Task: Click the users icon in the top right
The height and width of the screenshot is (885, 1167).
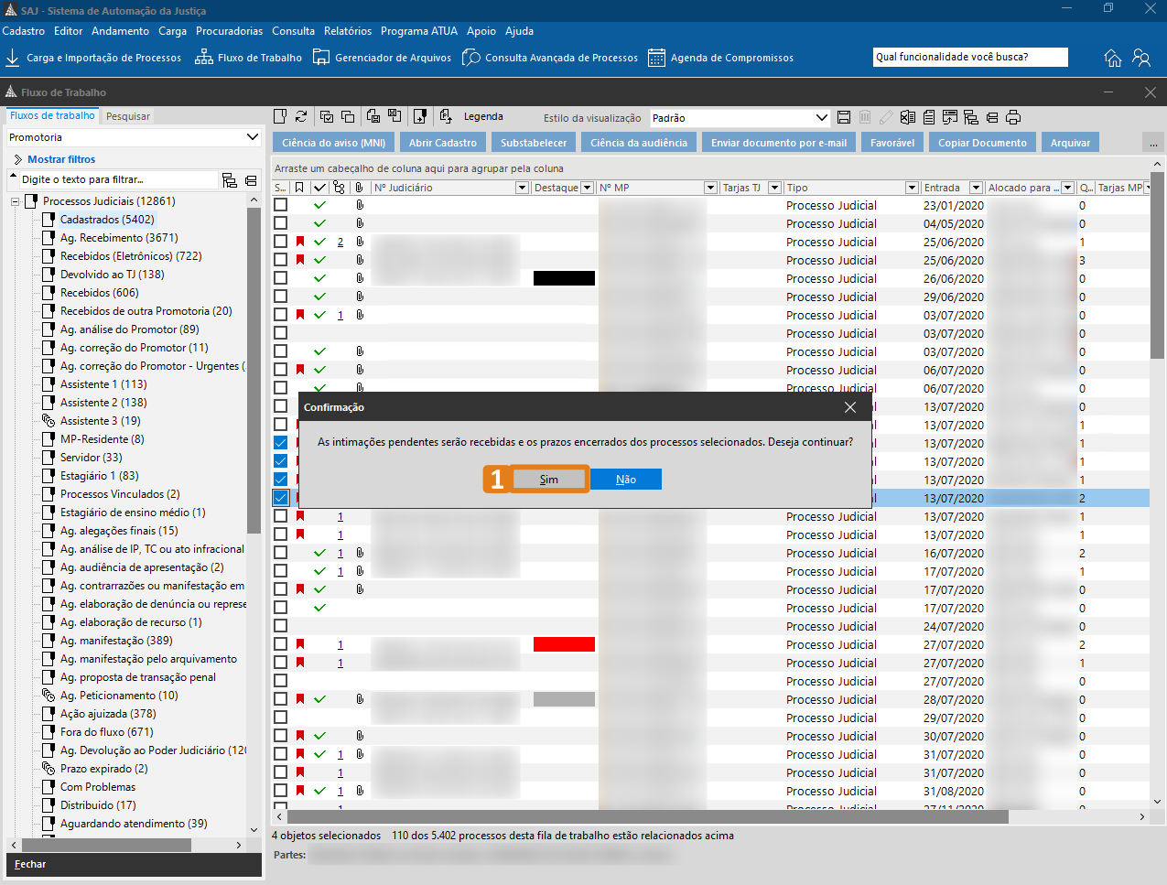Action: pyautogui.click(x=1141, y=58)
